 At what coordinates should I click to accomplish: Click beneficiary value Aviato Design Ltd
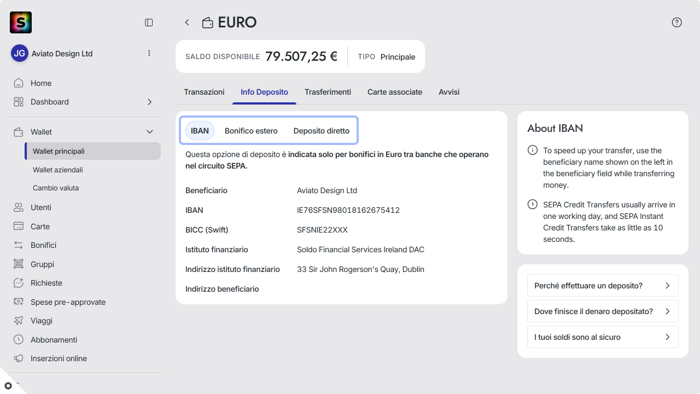(x=327, y=190)
